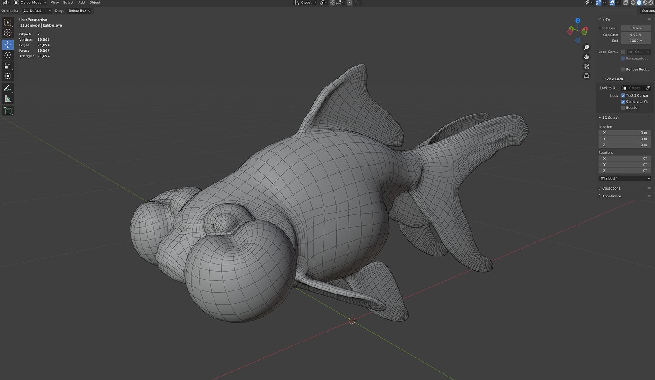Switch to solid viewport shading
Screen dimensions: 655x380
point(639,3)
